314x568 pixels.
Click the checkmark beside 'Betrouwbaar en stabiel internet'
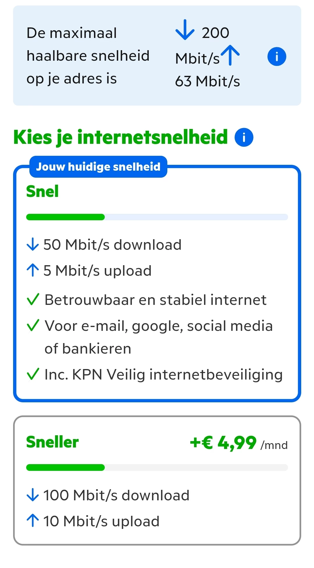tap(33, 300)
